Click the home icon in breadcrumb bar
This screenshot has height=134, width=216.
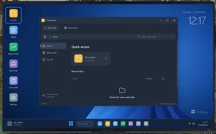pos(45,37)
